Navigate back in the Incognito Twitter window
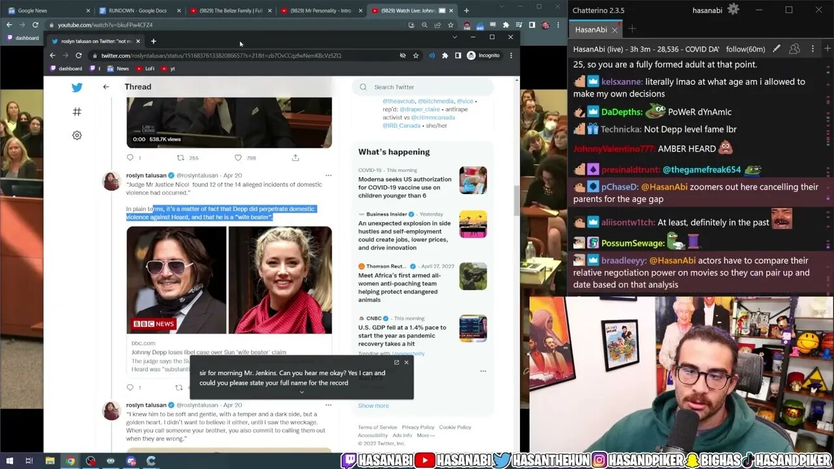Image resolution: width=834 pixels, height=469 pixels. [x=53, y=55]
